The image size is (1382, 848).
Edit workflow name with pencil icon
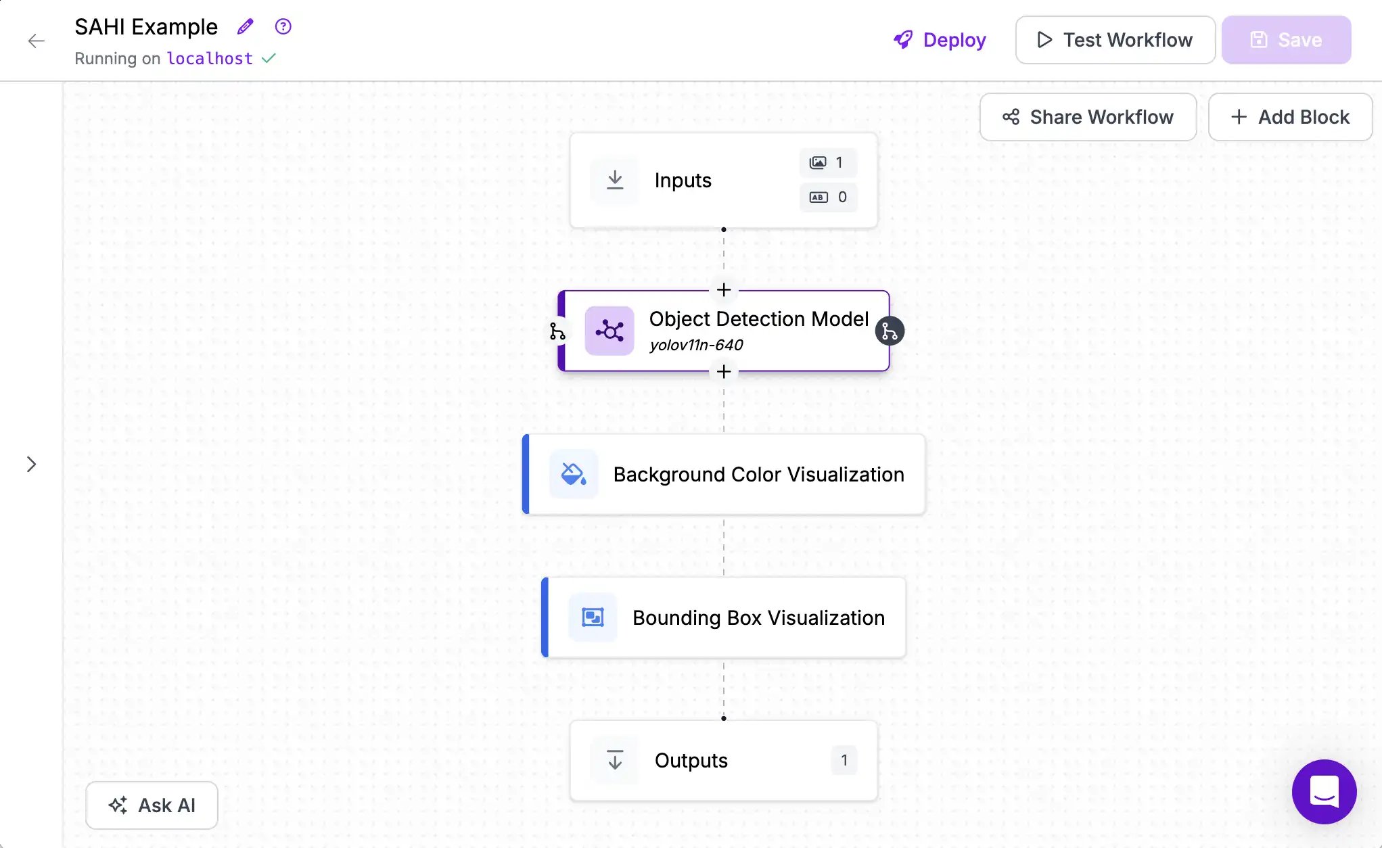pyautogui.click(x=245, y=26)
